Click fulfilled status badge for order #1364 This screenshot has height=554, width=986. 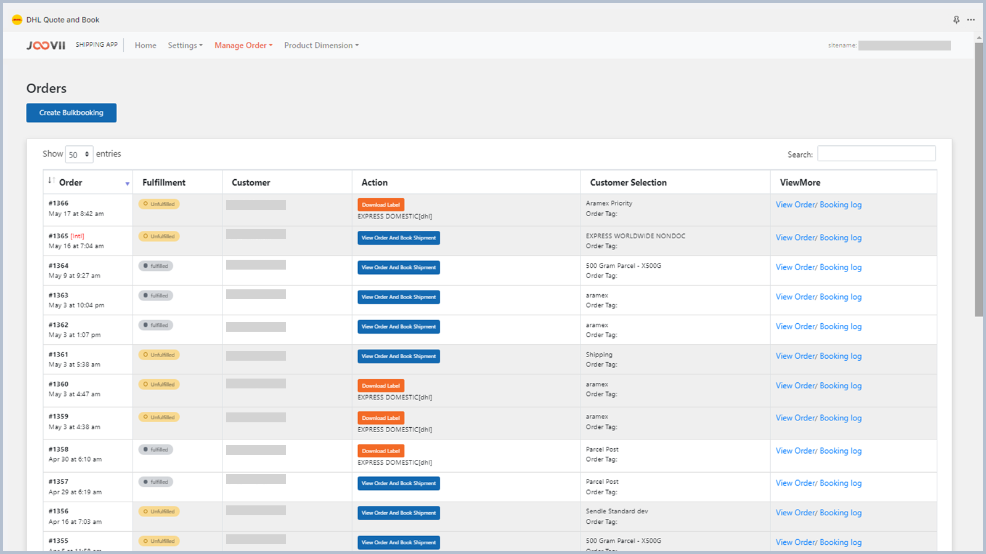click(x=156, y=267)
